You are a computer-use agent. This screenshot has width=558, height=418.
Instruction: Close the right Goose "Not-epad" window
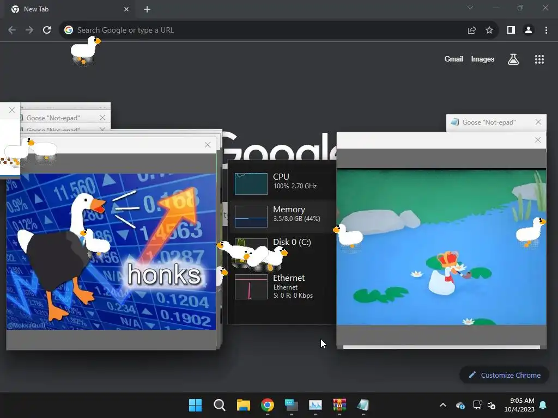(538, 122)
